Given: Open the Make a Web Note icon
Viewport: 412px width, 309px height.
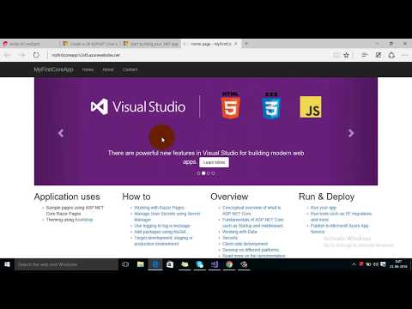Looking at the screenshot, I should click(x=379, y=55).
